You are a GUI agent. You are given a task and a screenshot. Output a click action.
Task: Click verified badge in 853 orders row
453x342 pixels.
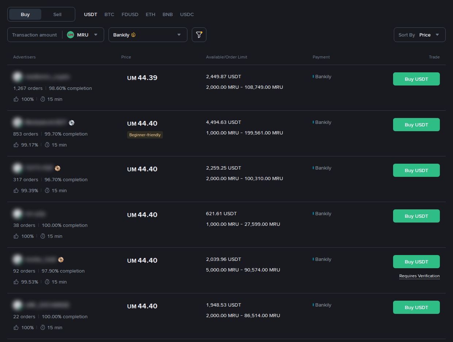(72, 122)
